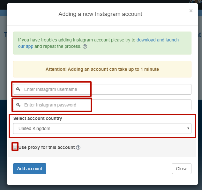202x190 pixels.
Task: Click the 'Close' button in the dialog footer
Action: [182, 169]
